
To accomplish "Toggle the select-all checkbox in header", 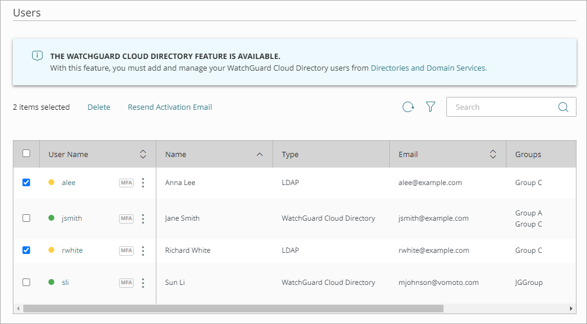I will (x=26, y=154).
